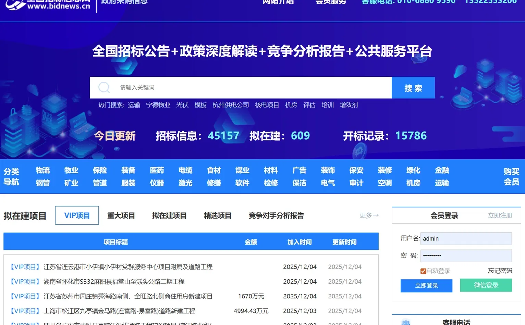Open the 网站介绍 menu item
Screen dimensions: 525x325
coord(278,2)
